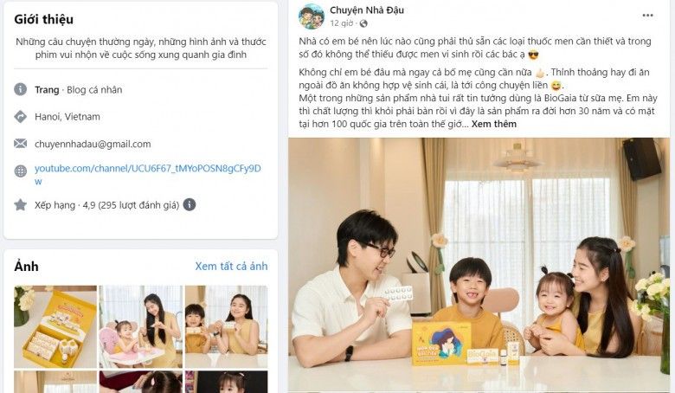Open the boy and mother photo thumbnail
This screenshot has height=393, width=675.
pyautogui.click(x=227, y=326)
